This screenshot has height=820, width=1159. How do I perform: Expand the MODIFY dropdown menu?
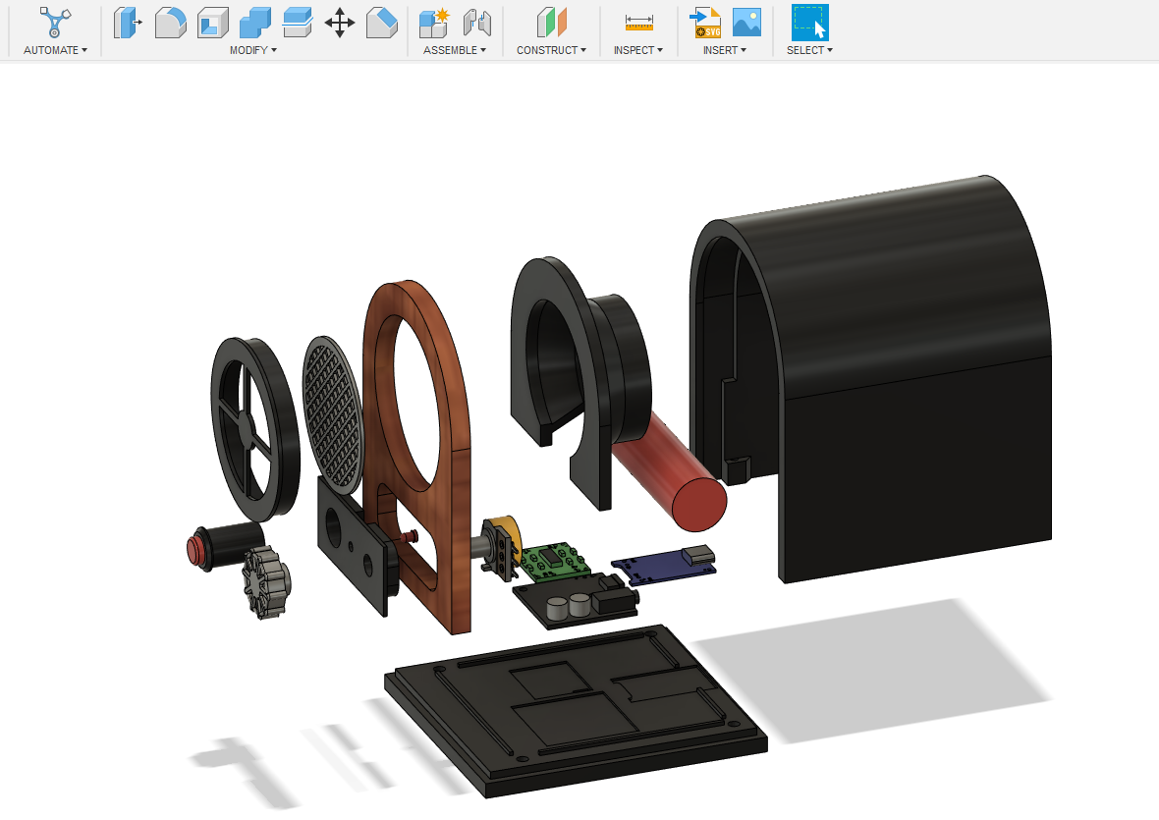click(252, 50)
